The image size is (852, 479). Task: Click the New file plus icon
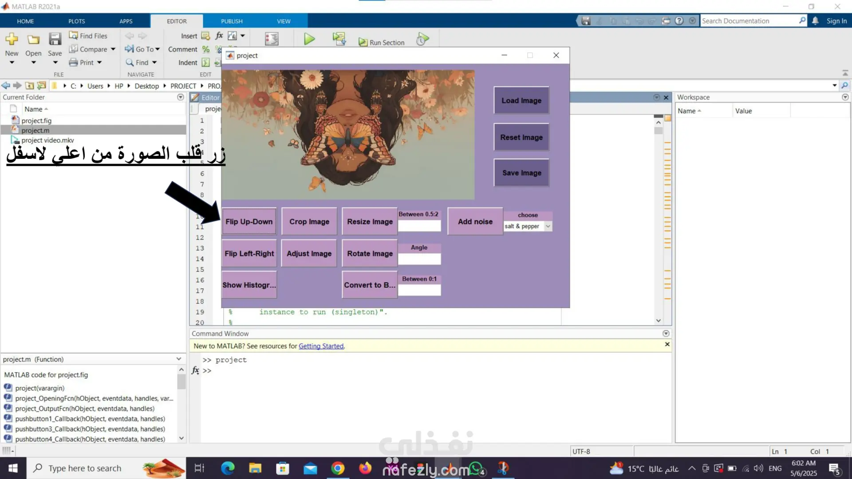(x=12, y=39)
